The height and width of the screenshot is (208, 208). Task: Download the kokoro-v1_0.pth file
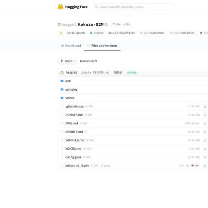coord(205,166)
